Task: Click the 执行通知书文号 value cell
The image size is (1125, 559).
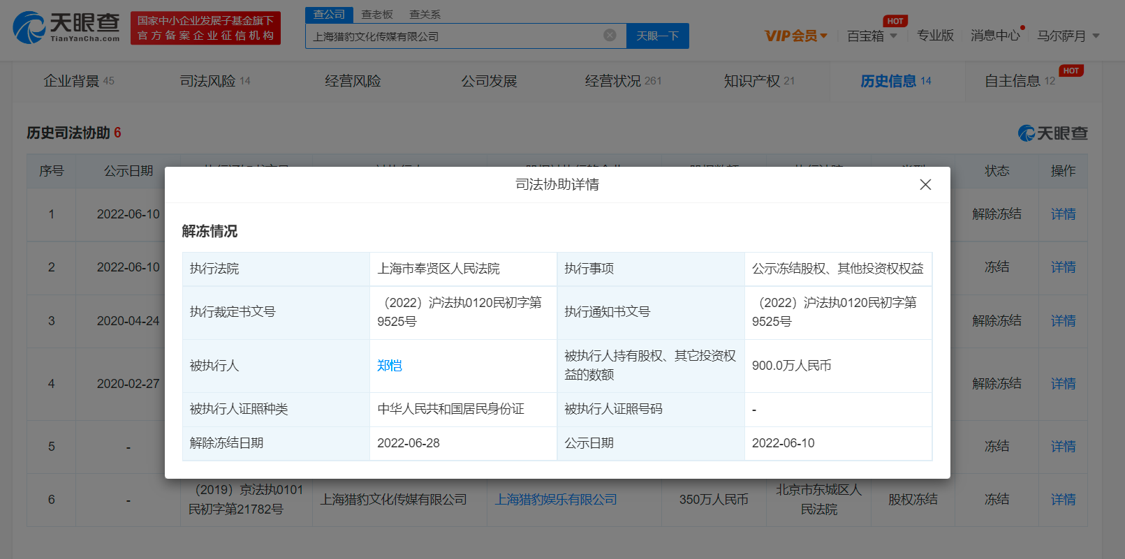Action: point(838,312)
